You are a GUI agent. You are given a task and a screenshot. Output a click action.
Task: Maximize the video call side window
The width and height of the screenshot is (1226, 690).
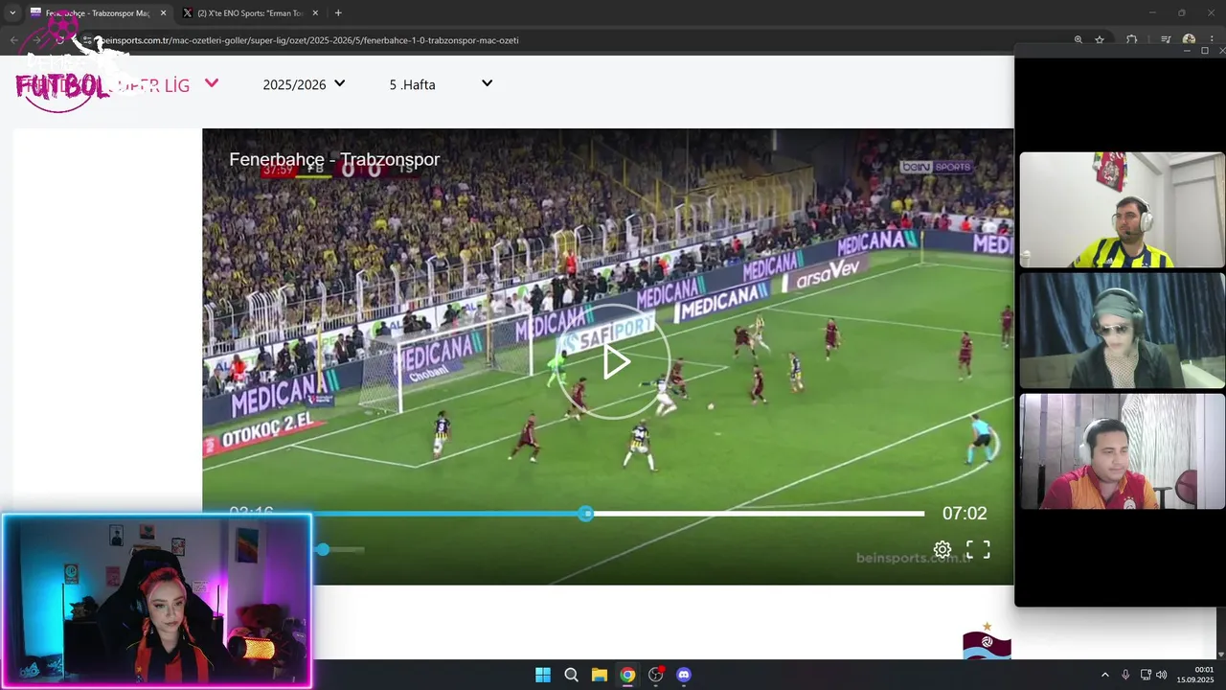[1204, 51]
